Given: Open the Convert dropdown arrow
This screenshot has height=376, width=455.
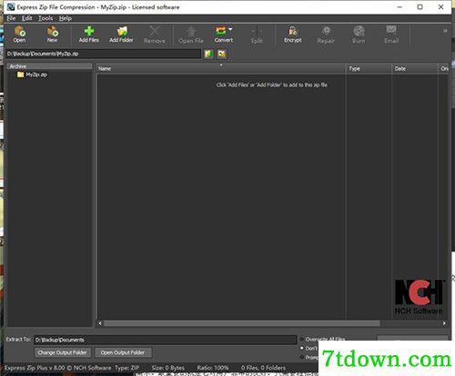Looking at the screenshot, I should 230,29.
